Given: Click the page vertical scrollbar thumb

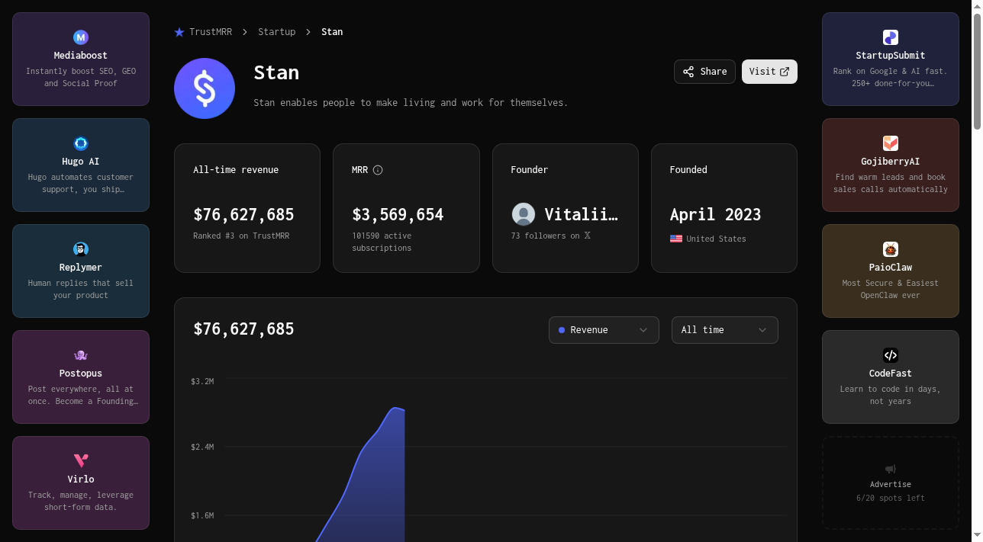Looking at the screenshot, I should pos(977,72).
